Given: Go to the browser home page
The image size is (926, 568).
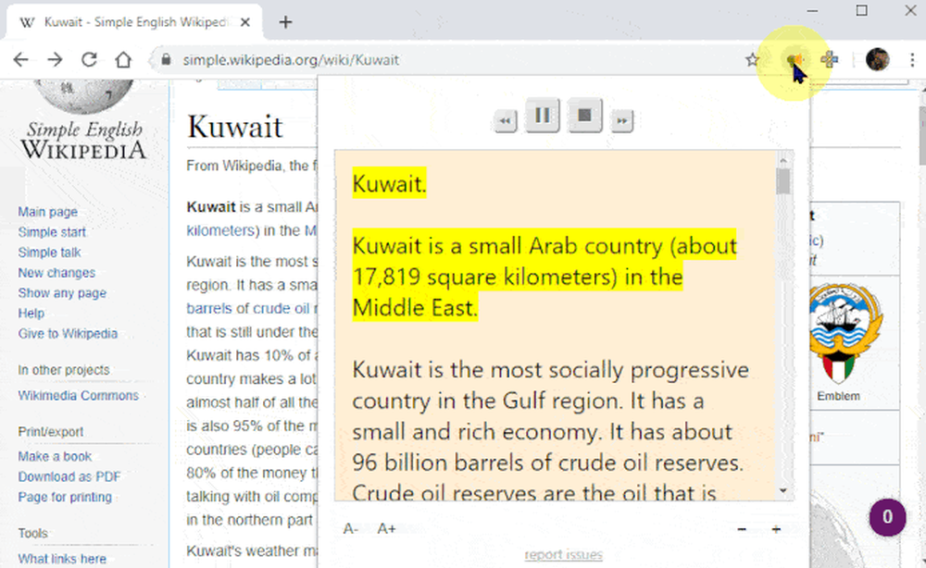Looking at the screenshot, I should tap(123, 59).
